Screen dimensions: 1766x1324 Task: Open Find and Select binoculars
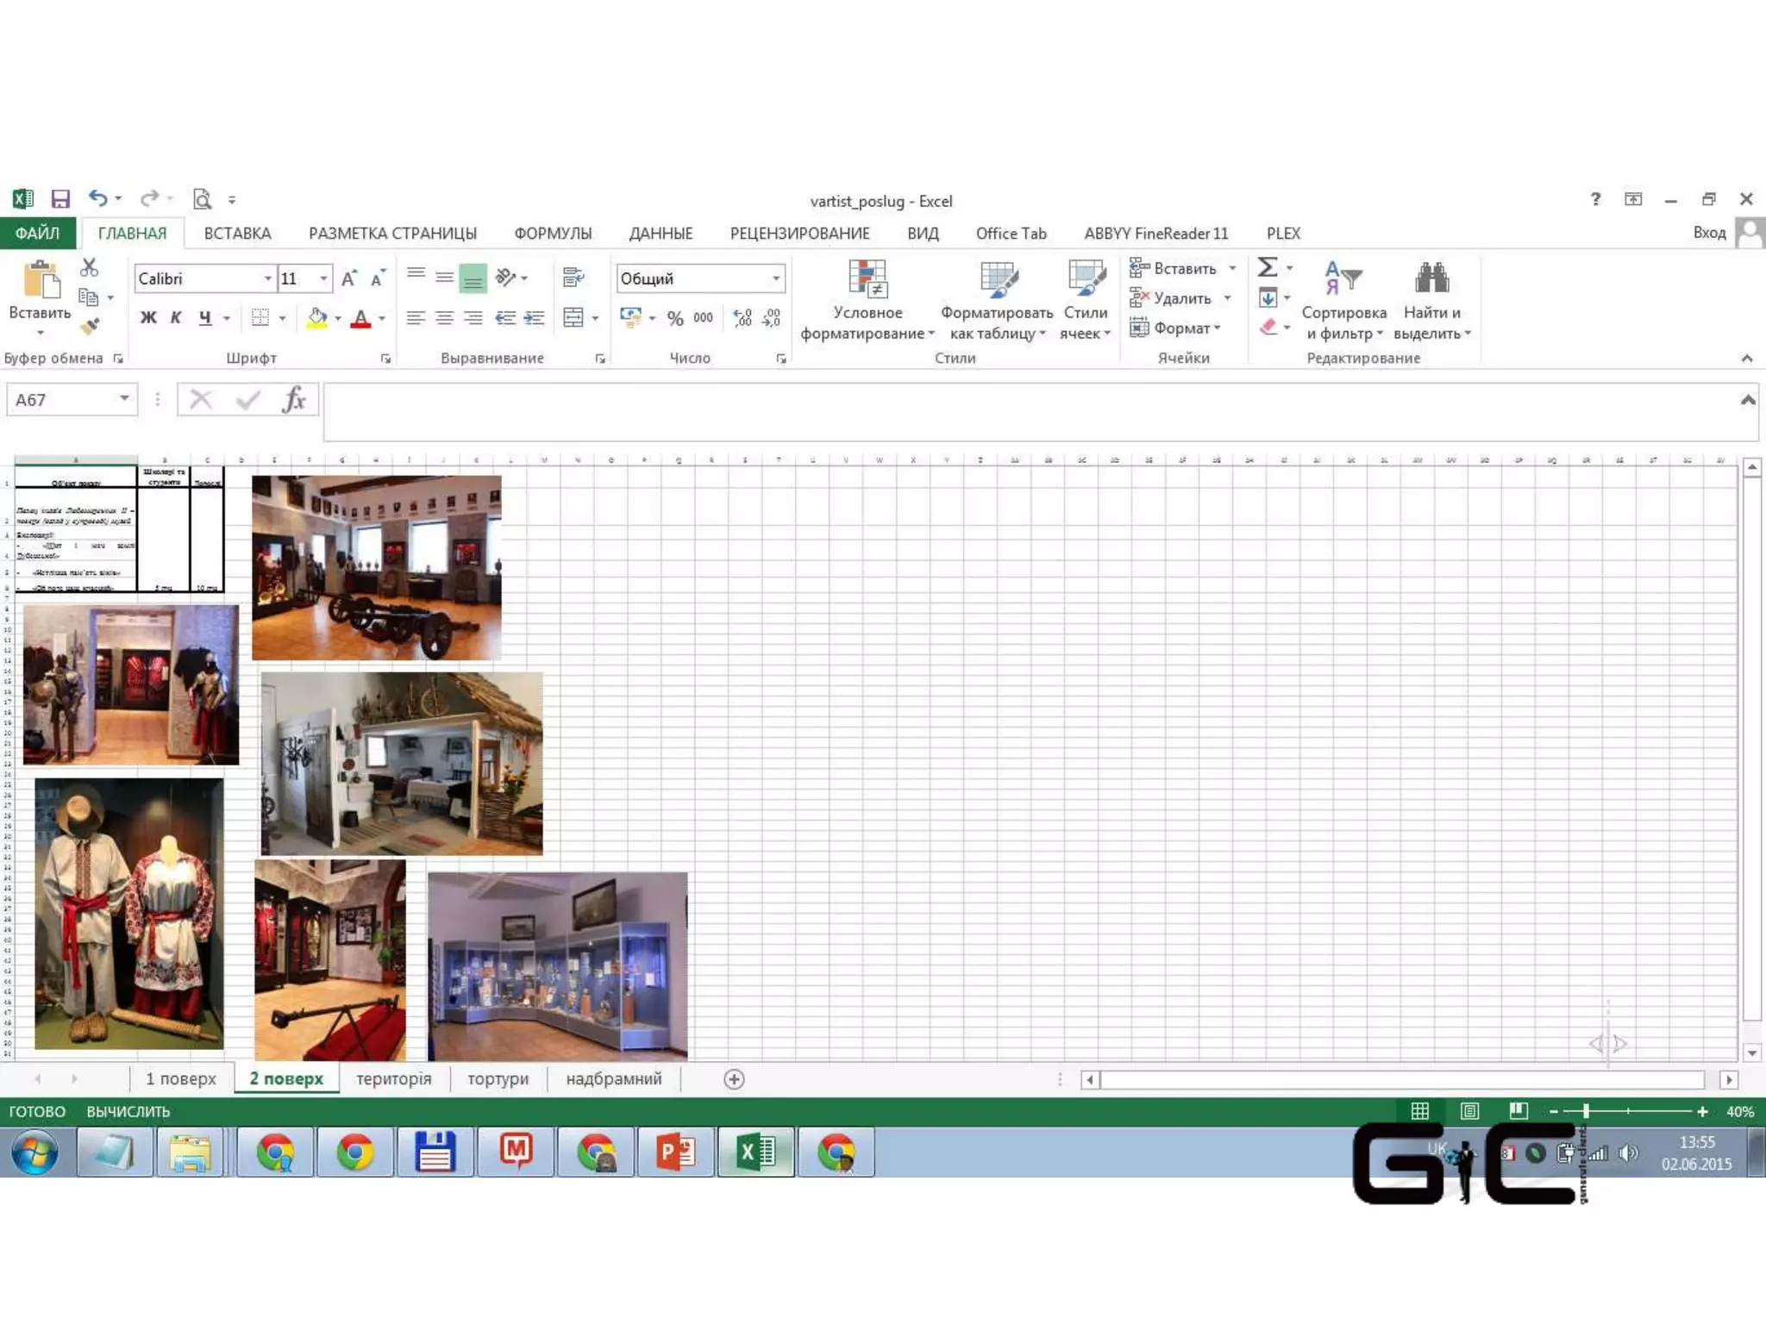(1431, 278)
